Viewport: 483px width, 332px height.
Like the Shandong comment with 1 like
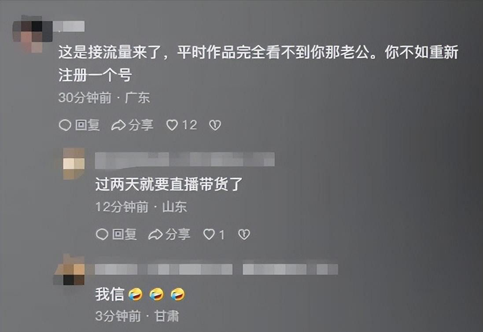pyautogui.click(x=209, y=235)
